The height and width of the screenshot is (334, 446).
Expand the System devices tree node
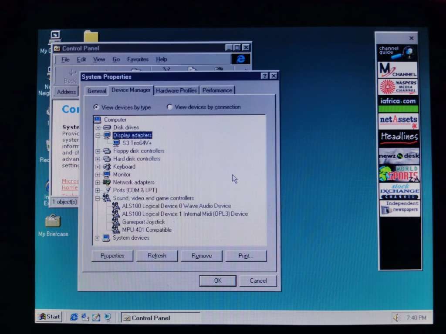pos(97,238)
